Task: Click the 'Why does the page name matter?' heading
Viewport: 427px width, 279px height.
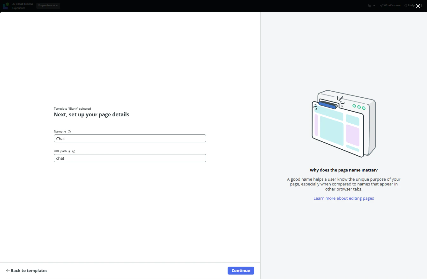Action: [344, 170]
